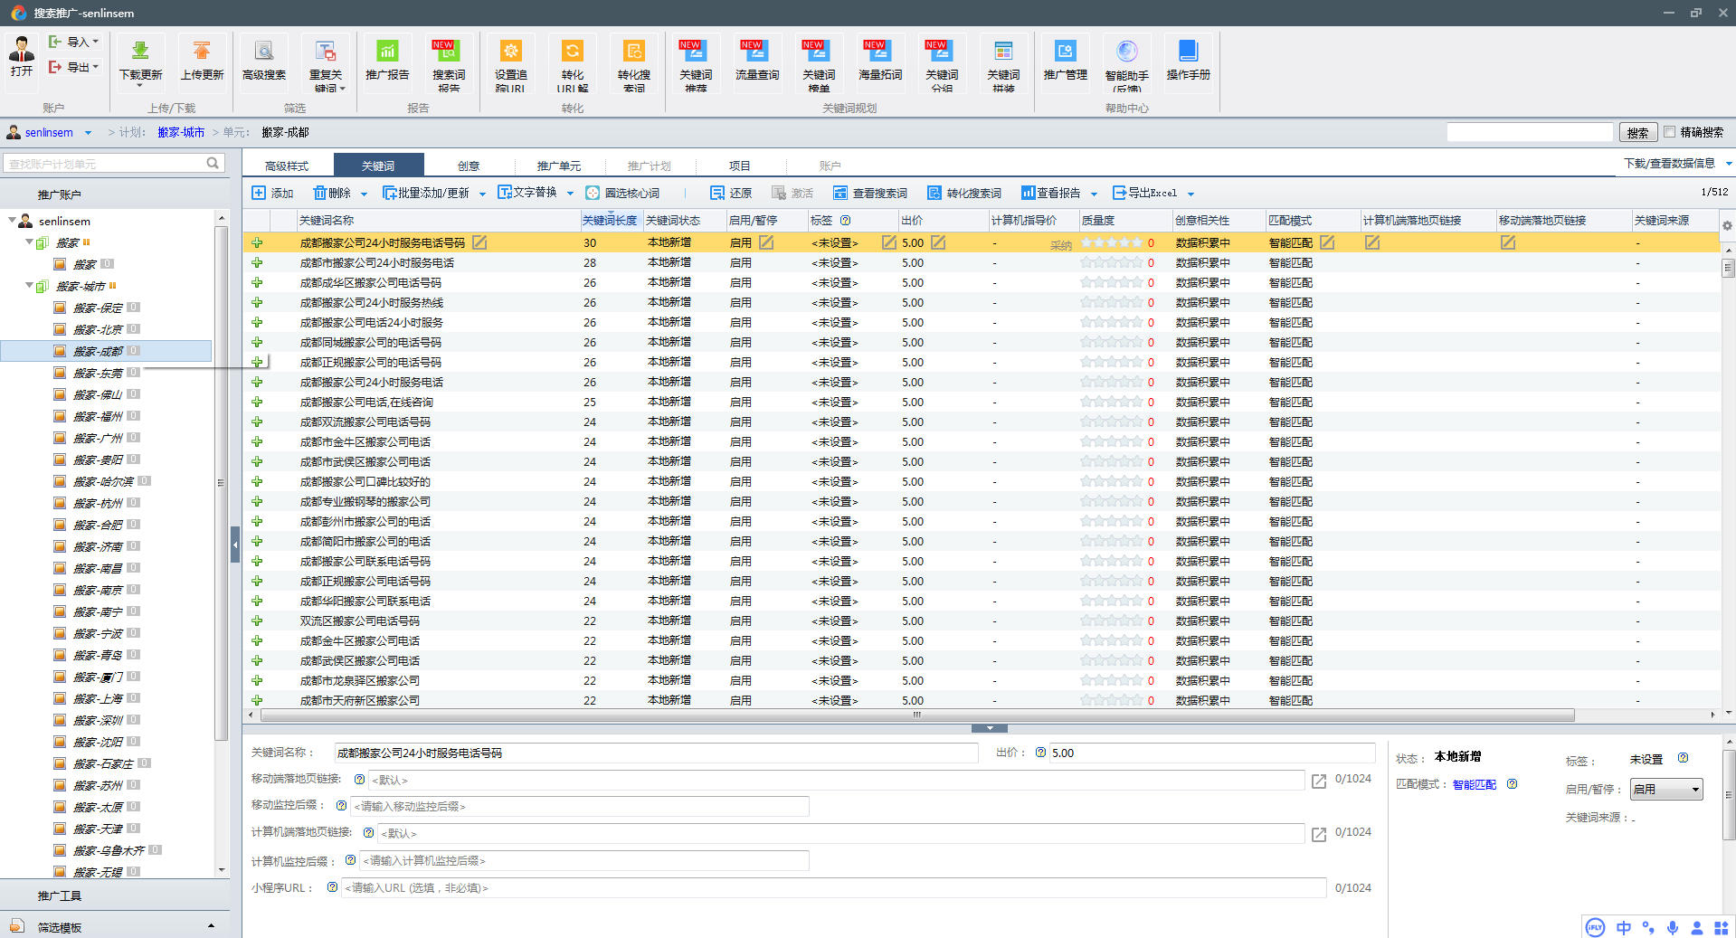Click the 搜索 button

point(1637,132)
